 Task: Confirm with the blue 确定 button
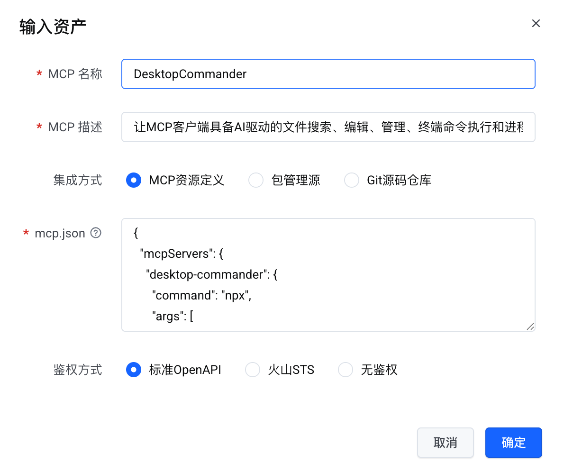click(513, 443)
